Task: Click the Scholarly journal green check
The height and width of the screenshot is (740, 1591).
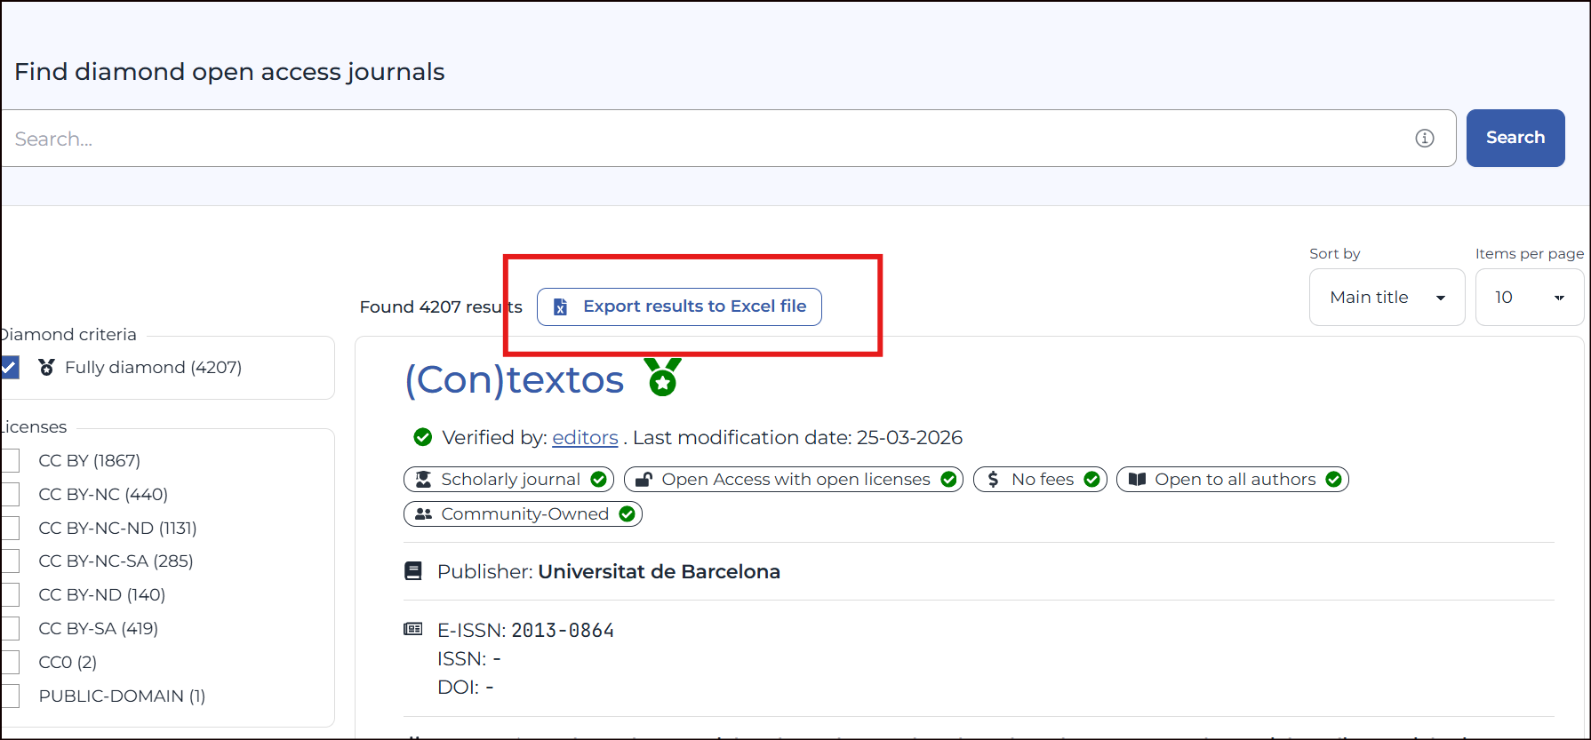Action: coord(598,480)
